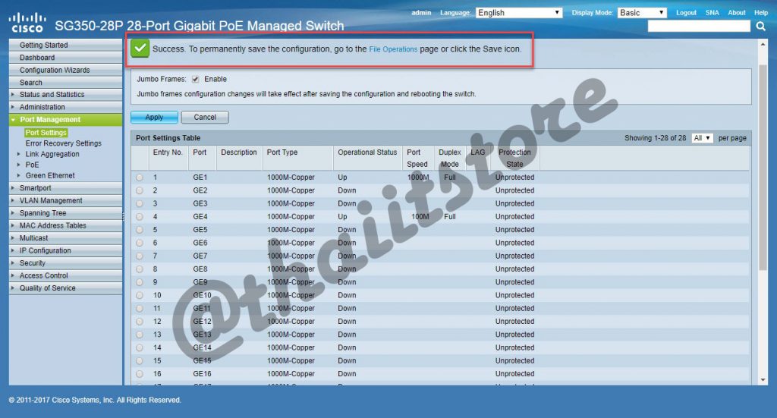Viewport: 777px width, 418px height.
Task: Click the scrollbar up arrow
Action: tap(763, 44)
